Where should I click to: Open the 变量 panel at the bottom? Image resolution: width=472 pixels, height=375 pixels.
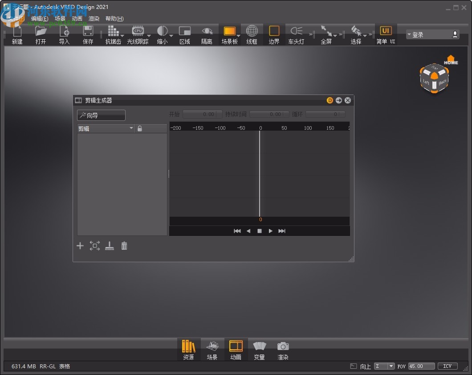[260, 349]
